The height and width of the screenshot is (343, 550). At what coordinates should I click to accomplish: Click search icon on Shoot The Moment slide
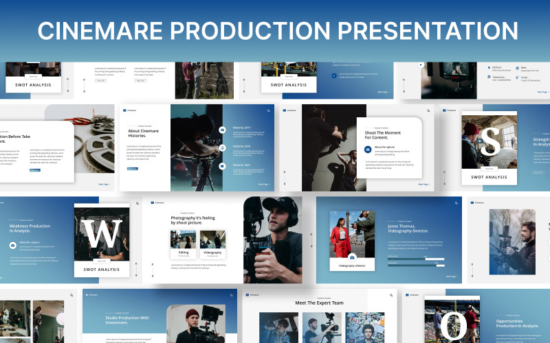(x=428, y=110)
